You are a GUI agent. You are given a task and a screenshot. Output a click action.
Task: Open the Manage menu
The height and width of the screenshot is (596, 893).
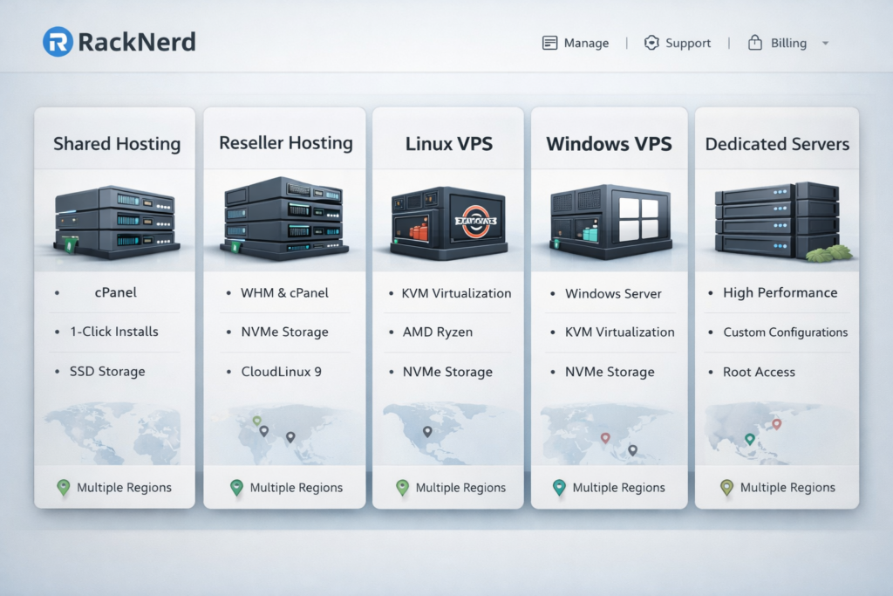585,42
